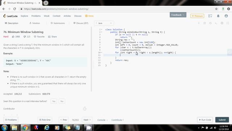Click the reset code icon
The width and height of the screenshot is (232, 131).
210,23
